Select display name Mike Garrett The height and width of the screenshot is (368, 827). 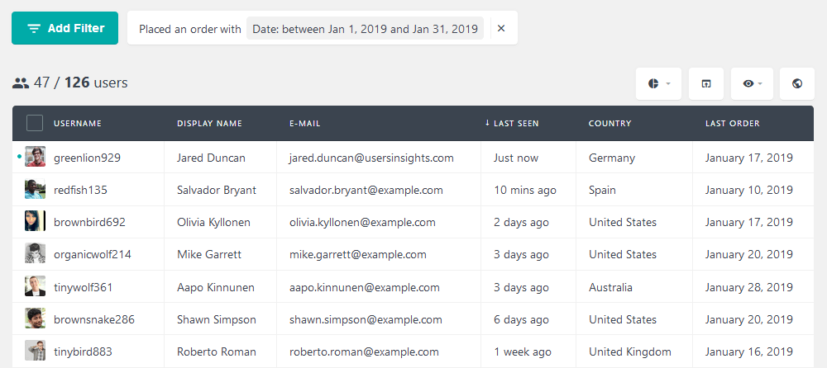pyautogui.click(x=209, y=254)
